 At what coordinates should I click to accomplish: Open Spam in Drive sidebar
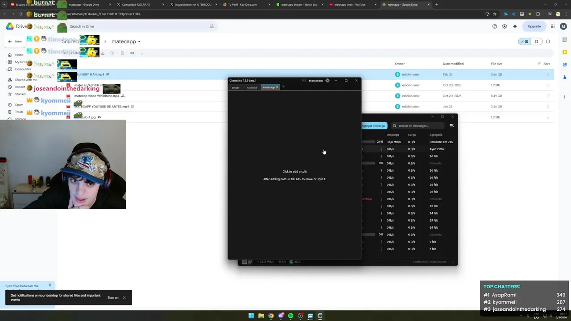[x=19, y=105]
